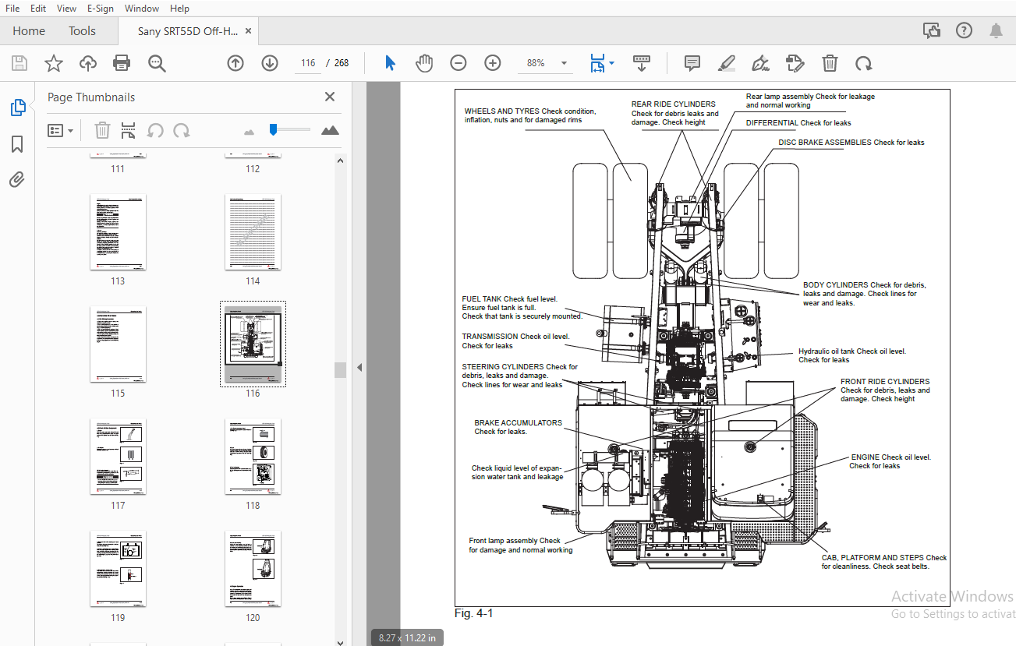Open the share chat icon at top right

click(x=932, y=30)
